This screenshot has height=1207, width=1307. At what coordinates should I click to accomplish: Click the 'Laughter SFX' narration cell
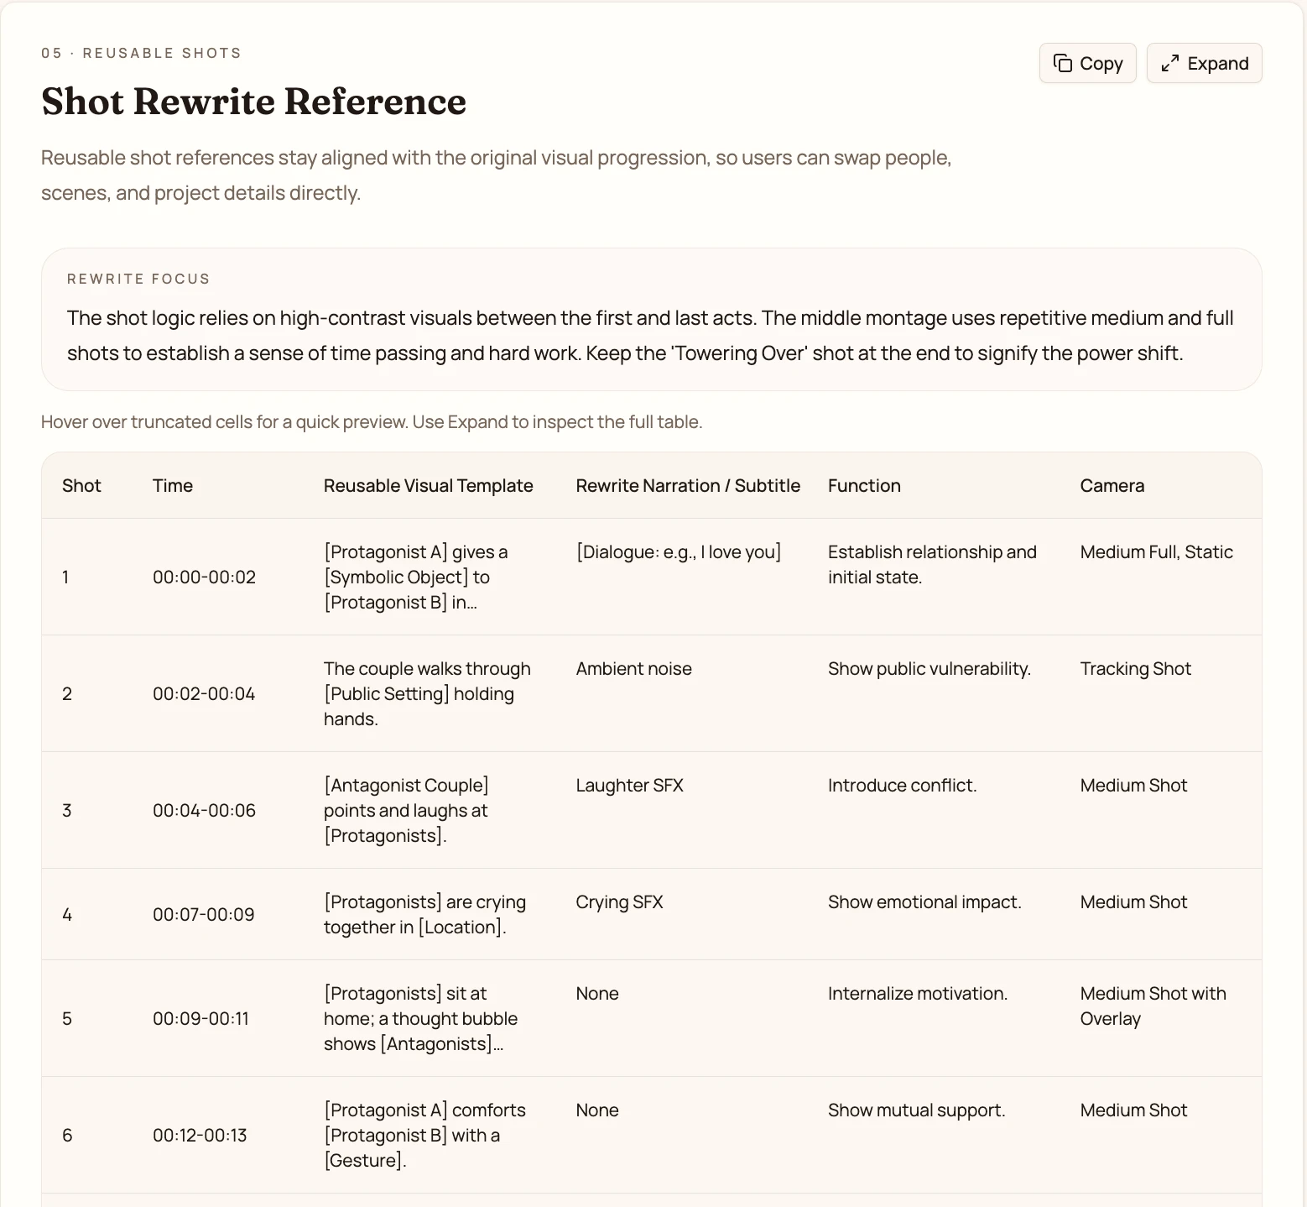point(629,786)
